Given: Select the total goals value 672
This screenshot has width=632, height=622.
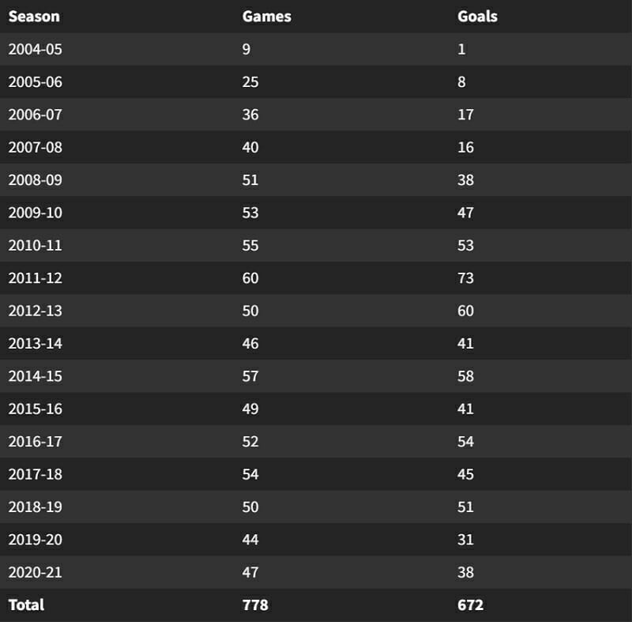Looking at the screenshot, I should pyautogui.click(x=470, y=605).
